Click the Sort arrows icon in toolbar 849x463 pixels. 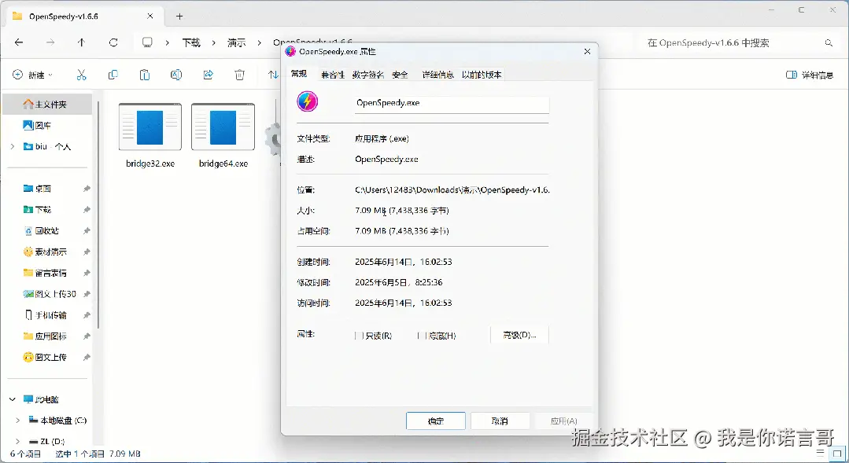tap(274, 75)
